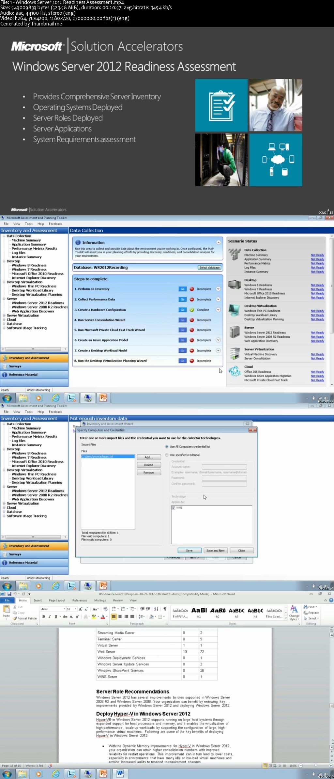Image resolution: width=334 pixels, height=779 pixels.
Task: Open the Arial font name dropdown in Word
Action: [x=64, y=609]
